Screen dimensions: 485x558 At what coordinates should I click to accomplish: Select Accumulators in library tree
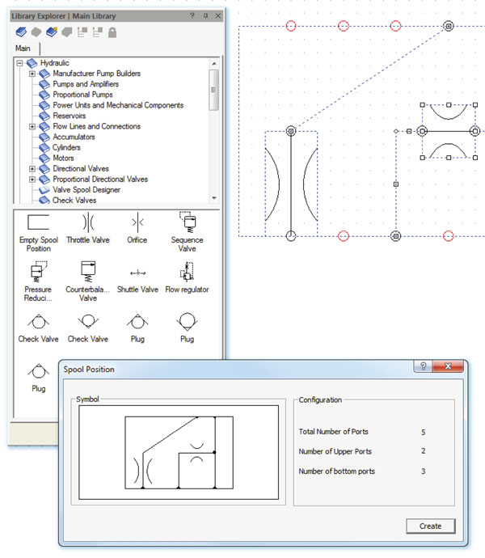(x=74, y=137)
